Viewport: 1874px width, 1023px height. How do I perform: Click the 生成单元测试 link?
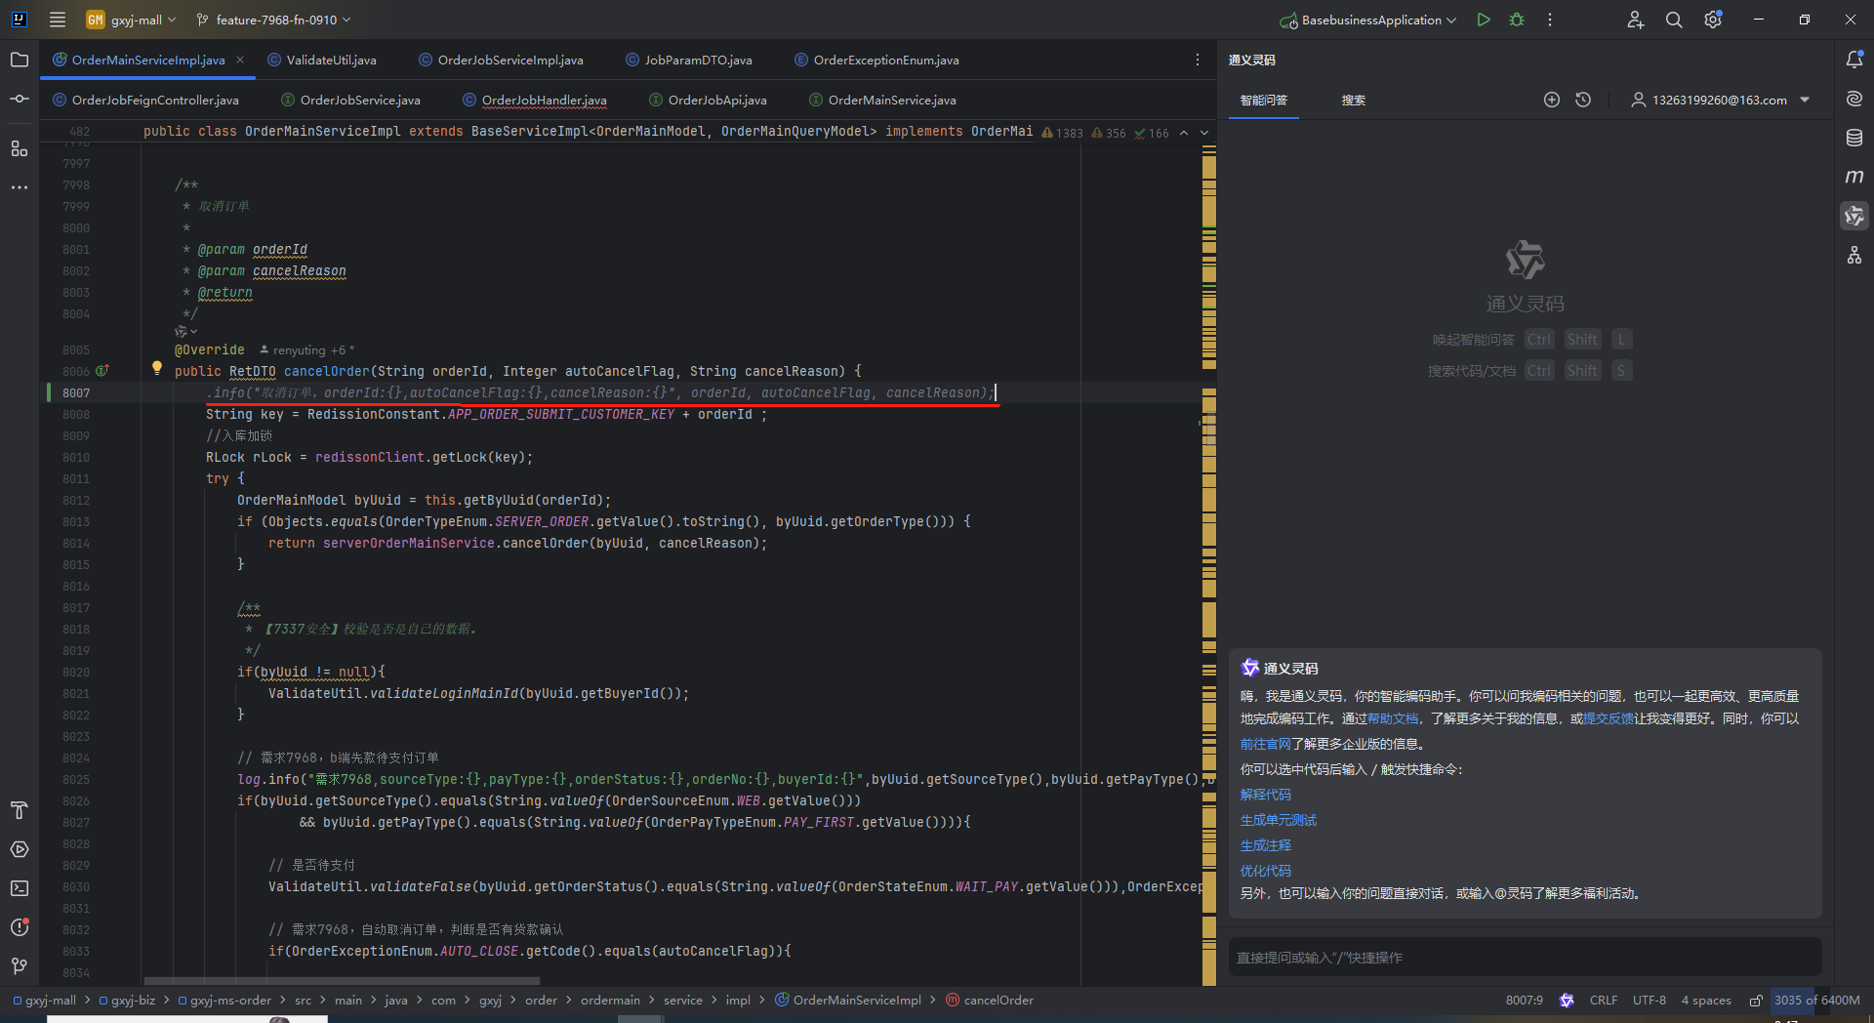tap(1278, 820)
